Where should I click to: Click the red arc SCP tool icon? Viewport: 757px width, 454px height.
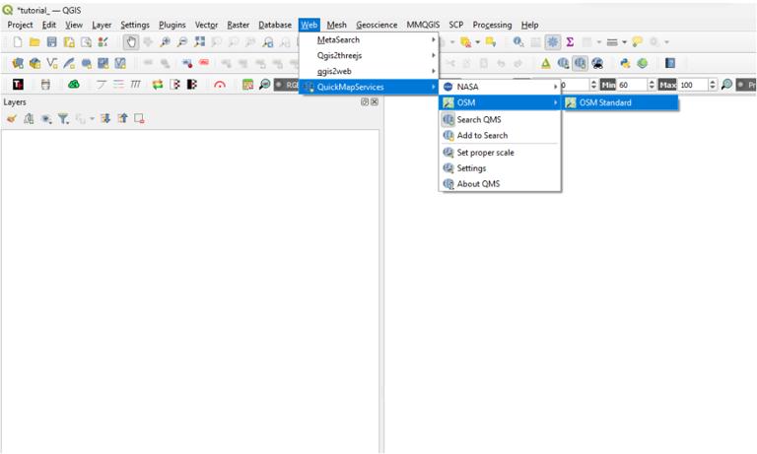(220, 85)
